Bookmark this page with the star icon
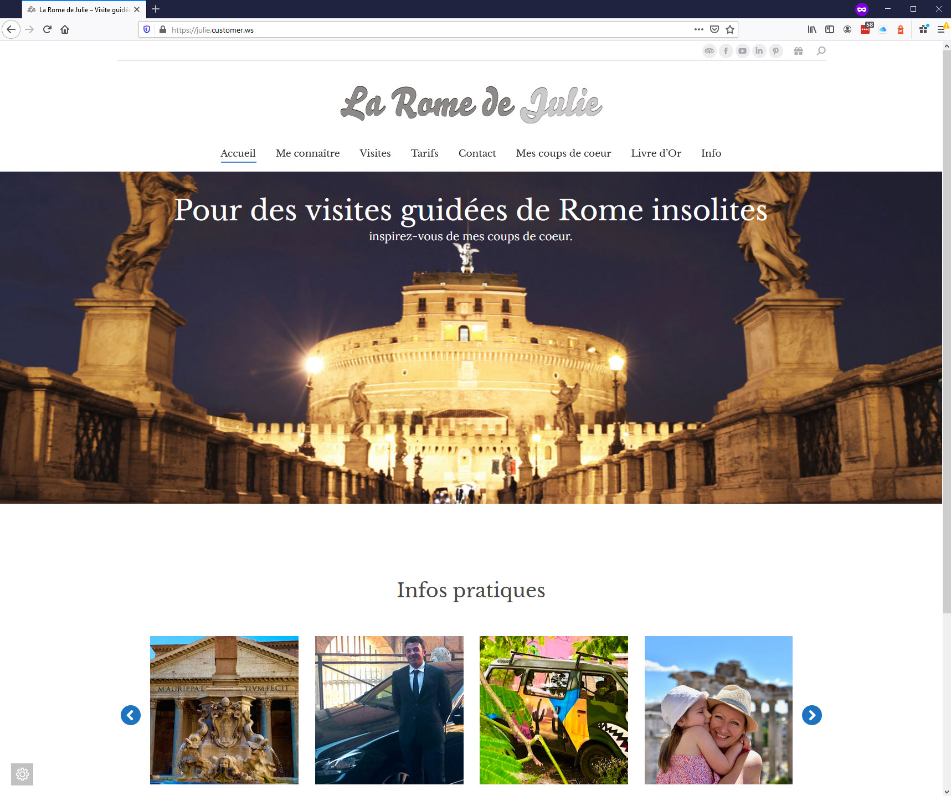951x796 pixels. click(x=730, y=29)
